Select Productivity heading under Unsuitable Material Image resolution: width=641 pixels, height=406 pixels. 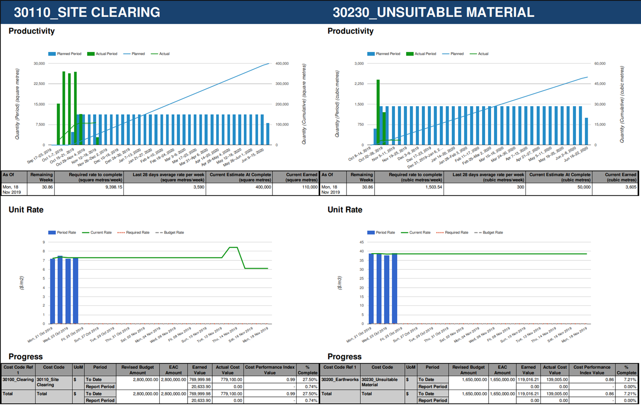(x=350, y=31)
